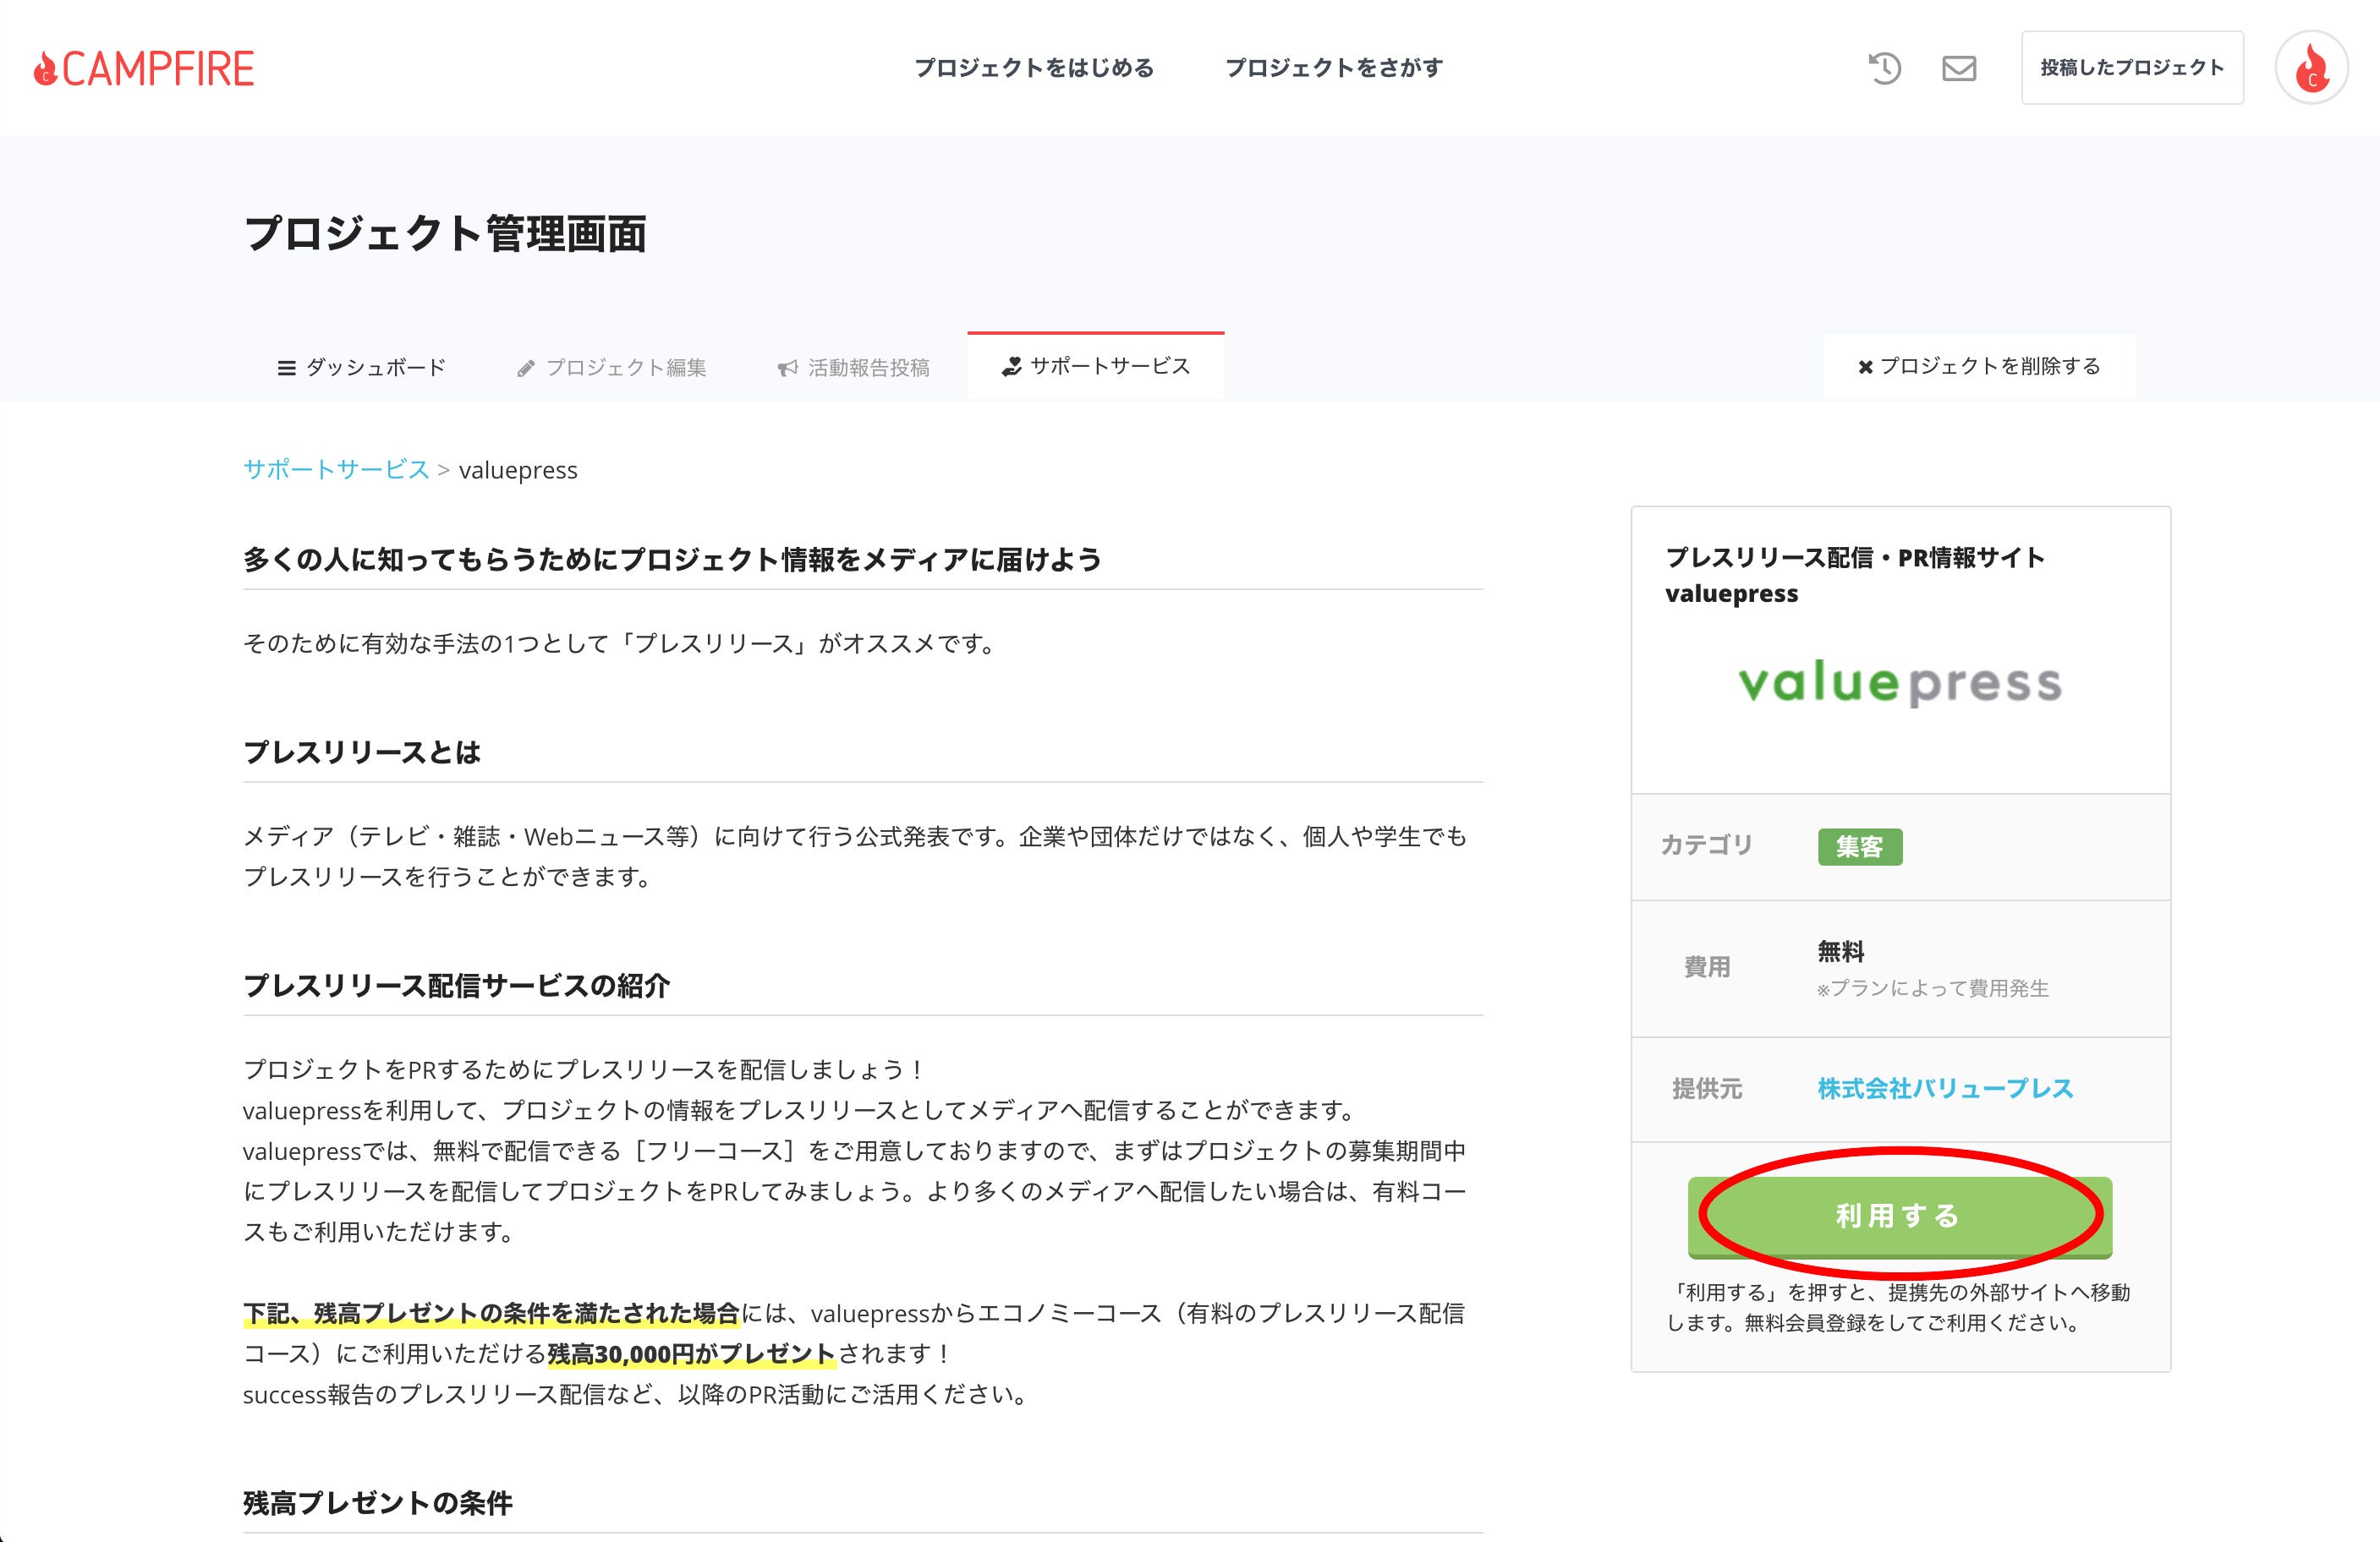This screenshot has width=2380, height=1542.
Task: Click the 集客 category badge
Action: click(1860, 846)
